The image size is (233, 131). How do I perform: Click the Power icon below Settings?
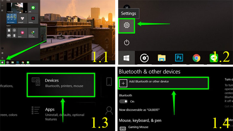pos(126,42)
